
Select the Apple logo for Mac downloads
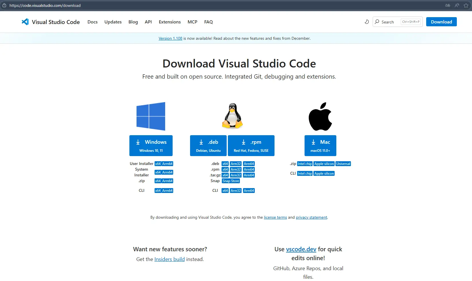click(320, 116)
